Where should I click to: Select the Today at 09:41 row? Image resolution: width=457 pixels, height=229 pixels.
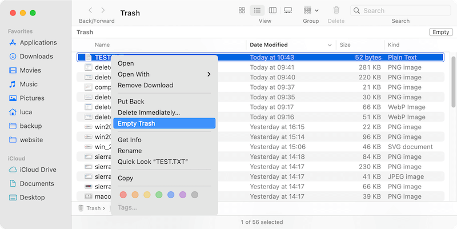pos(260,67)
